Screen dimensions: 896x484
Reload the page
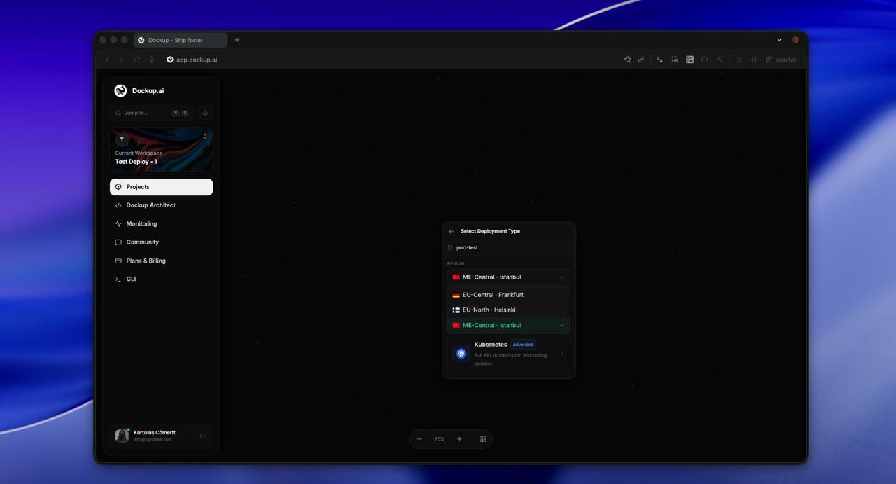coord(137,60)
